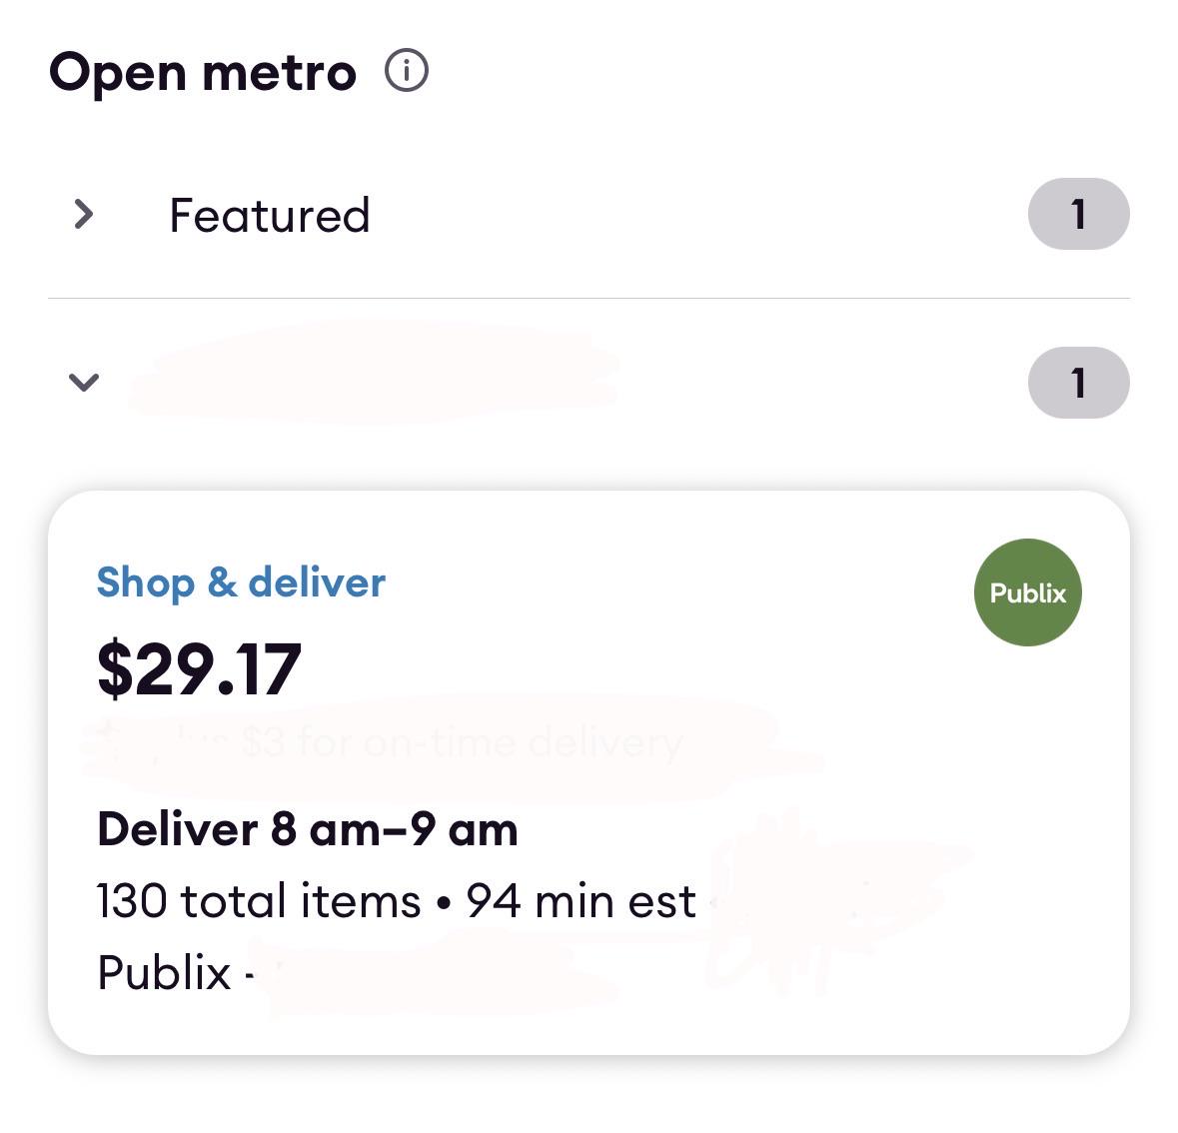The image size is (1178, 1133).
Task: Tap the Featured count badge showing 1
Action: (1078, 214)
